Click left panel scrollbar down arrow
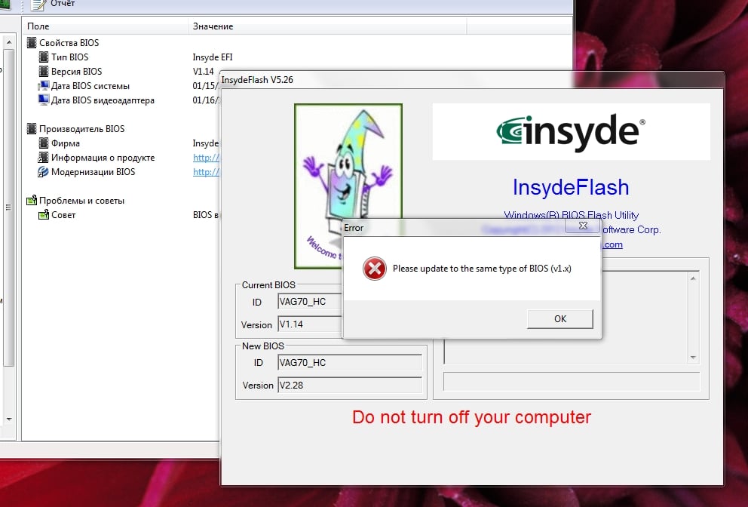Viewport: 748px width, 507px height. coord(8,419)
